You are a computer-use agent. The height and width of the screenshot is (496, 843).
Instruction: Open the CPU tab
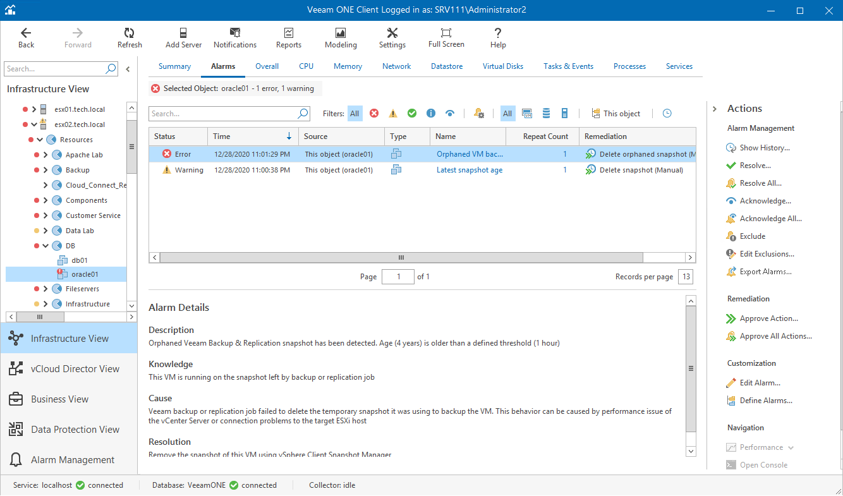point(306,66)
